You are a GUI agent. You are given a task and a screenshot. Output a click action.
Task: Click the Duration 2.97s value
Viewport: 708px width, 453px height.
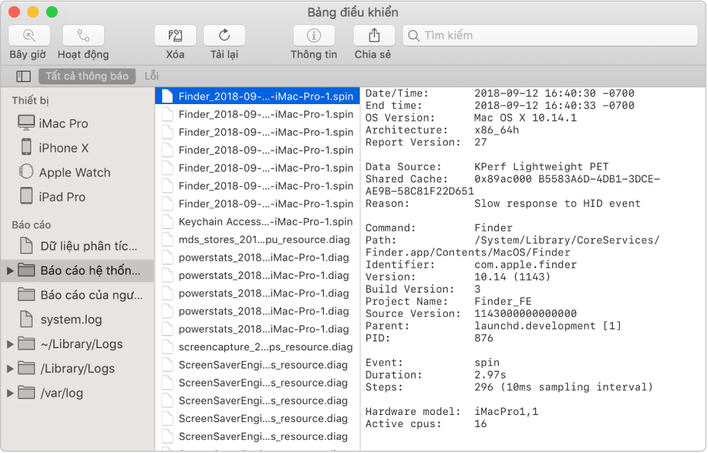(x=490, y=375)
